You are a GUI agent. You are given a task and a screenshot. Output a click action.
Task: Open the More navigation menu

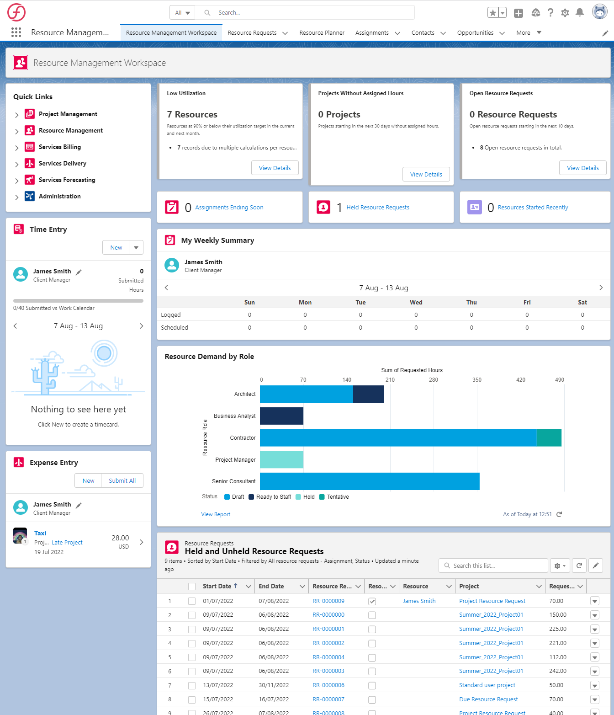pos(529,33)
